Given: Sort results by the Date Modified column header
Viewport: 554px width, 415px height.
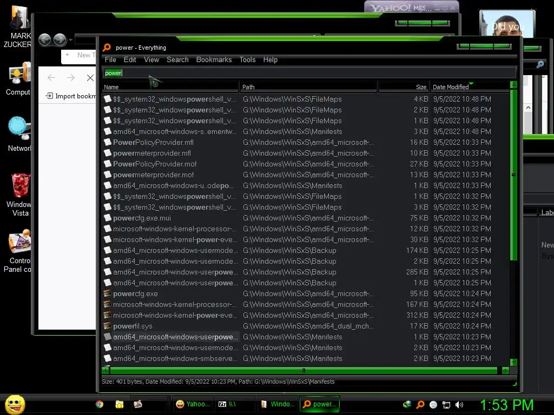Looking at the screenshot, I should click(470, 87).
